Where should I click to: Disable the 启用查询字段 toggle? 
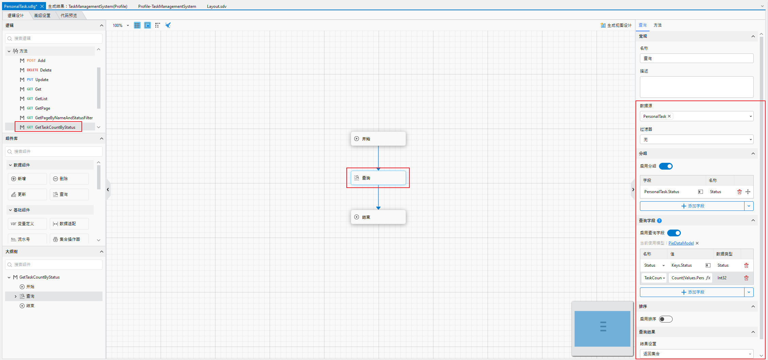pyautogui.click(x=674, y=233)
